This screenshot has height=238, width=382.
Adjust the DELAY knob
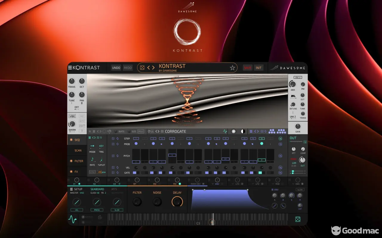(x=177, y=202)
